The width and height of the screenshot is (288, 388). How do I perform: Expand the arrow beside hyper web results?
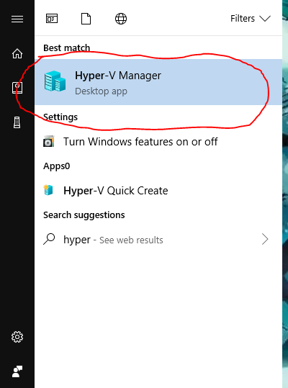(265, 239)
